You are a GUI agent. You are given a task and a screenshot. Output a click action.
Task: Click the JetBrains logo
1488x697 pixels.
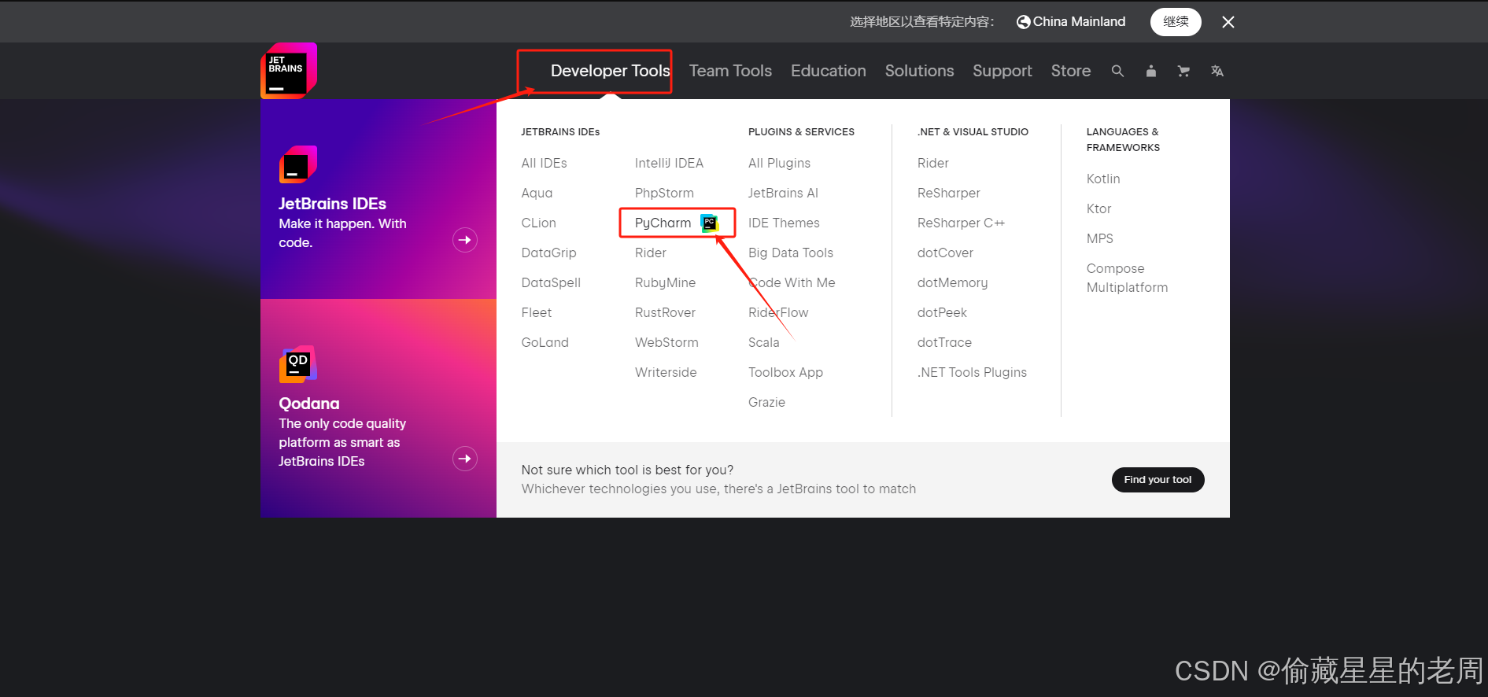(289, 71)
